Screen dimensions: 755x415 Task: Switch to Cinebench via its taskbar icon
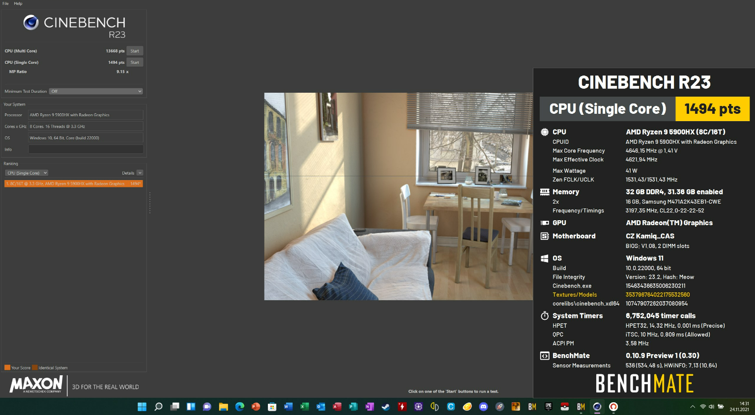[597, 407]
